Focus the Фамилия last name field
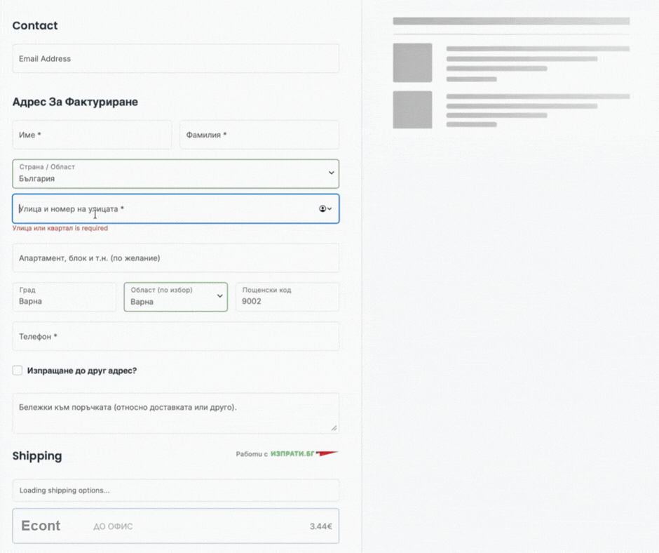Image resolution: width=659 pixels, height=553 pixels. [259, 135]
